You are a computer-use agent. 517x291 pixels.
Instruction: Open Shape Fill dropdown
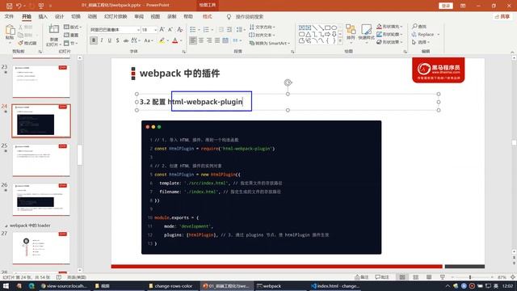(402, 27)
